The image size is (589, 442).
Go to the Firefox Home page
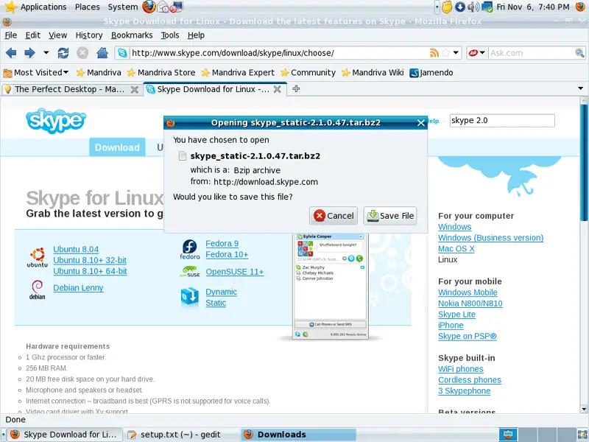pos(102,53)
